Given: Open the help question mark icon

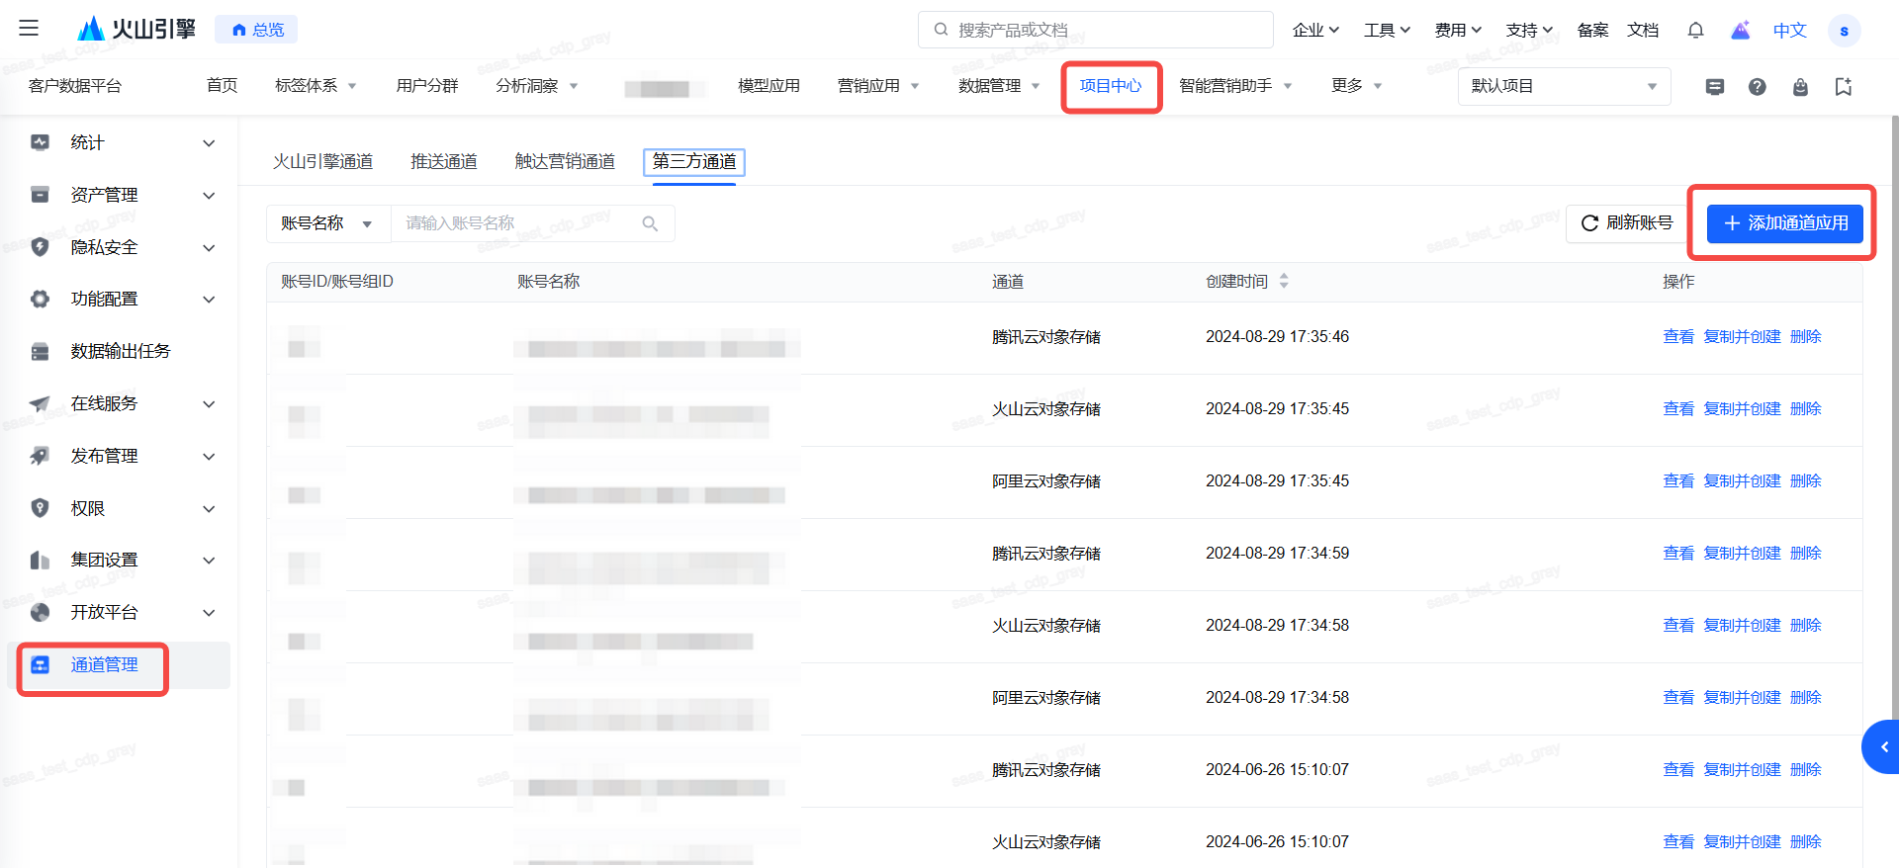Looking at the screenshot, I should coord(1758,87).
